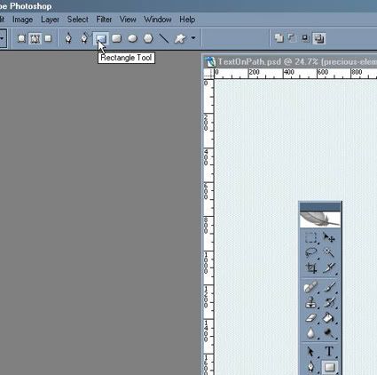
Task: Click the Rectangle Tool button in options bar
Action: point(101,38)
